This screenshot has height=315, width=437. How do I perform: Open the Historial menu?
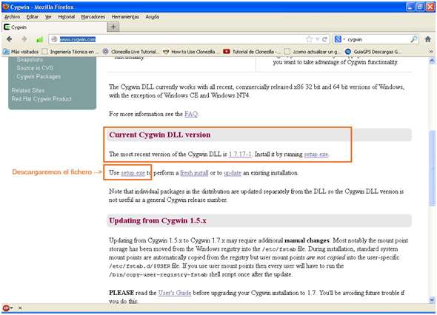point(67,17)
